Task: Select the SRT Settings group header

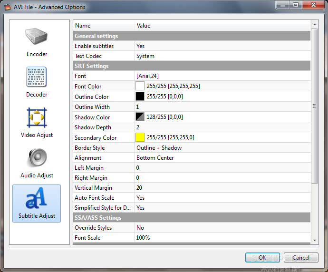Action: coord(192,66)
